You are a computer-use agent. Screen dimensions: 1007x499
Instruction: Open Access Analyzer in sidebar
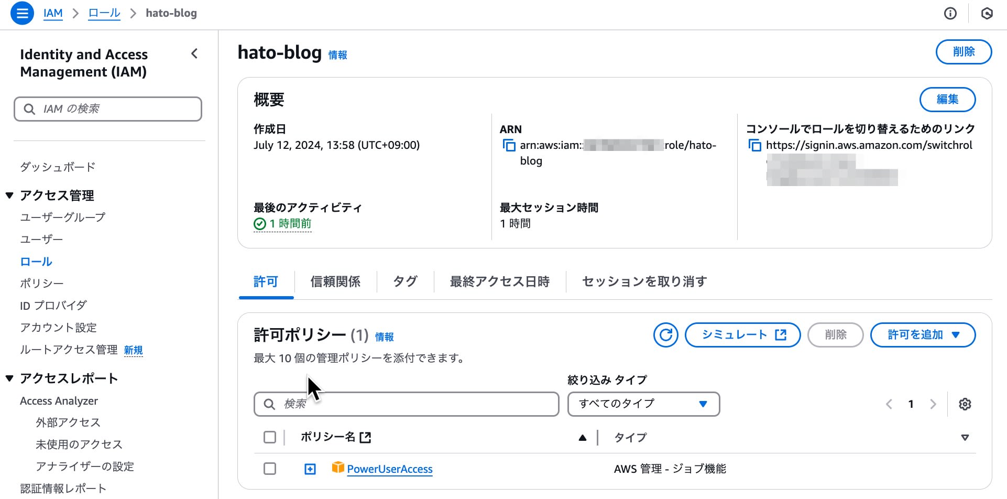pyautogui.click(x=59, y=401)
